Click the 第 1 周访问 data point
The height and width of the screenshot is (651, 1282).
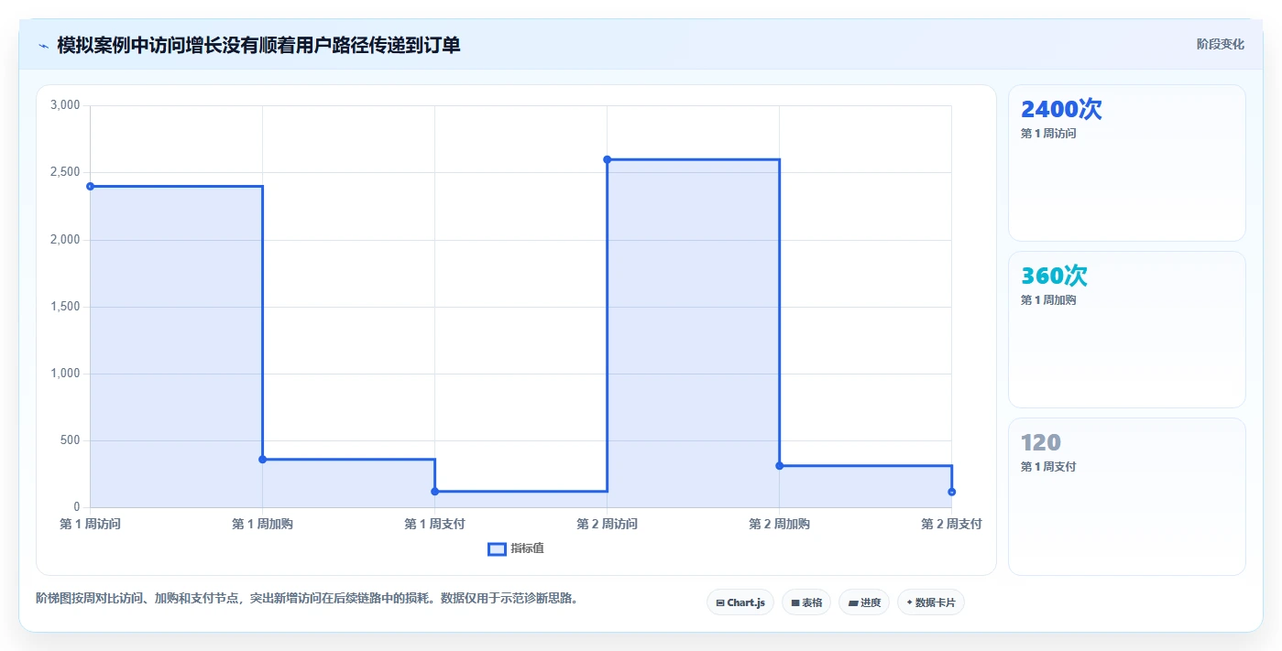(90, 186)
